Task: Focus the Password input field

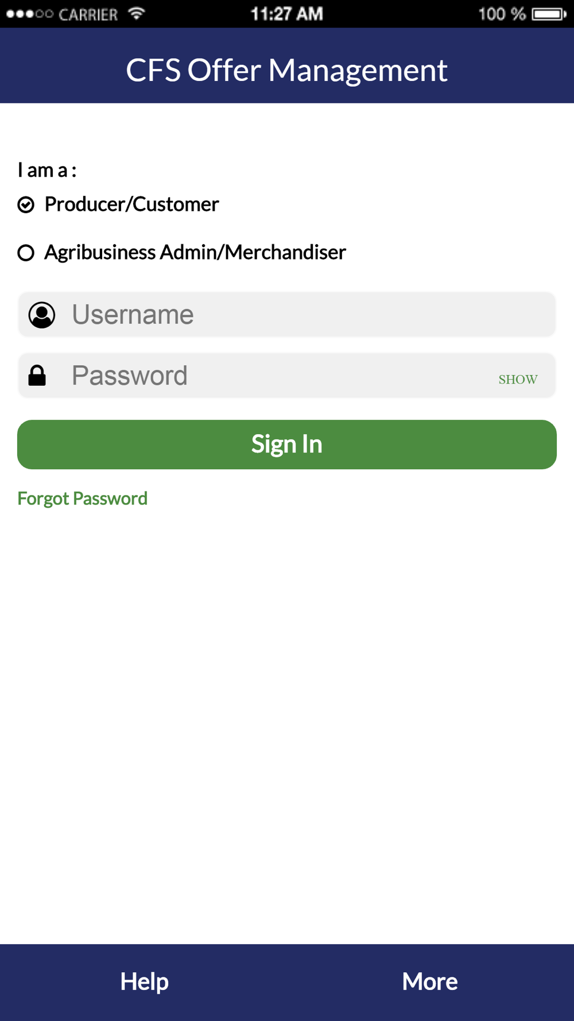Action: pos(286,375)
